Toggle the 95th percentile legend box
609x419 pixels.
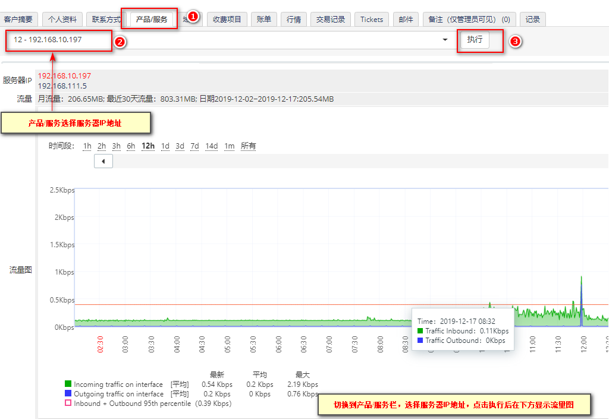point(68,403)
